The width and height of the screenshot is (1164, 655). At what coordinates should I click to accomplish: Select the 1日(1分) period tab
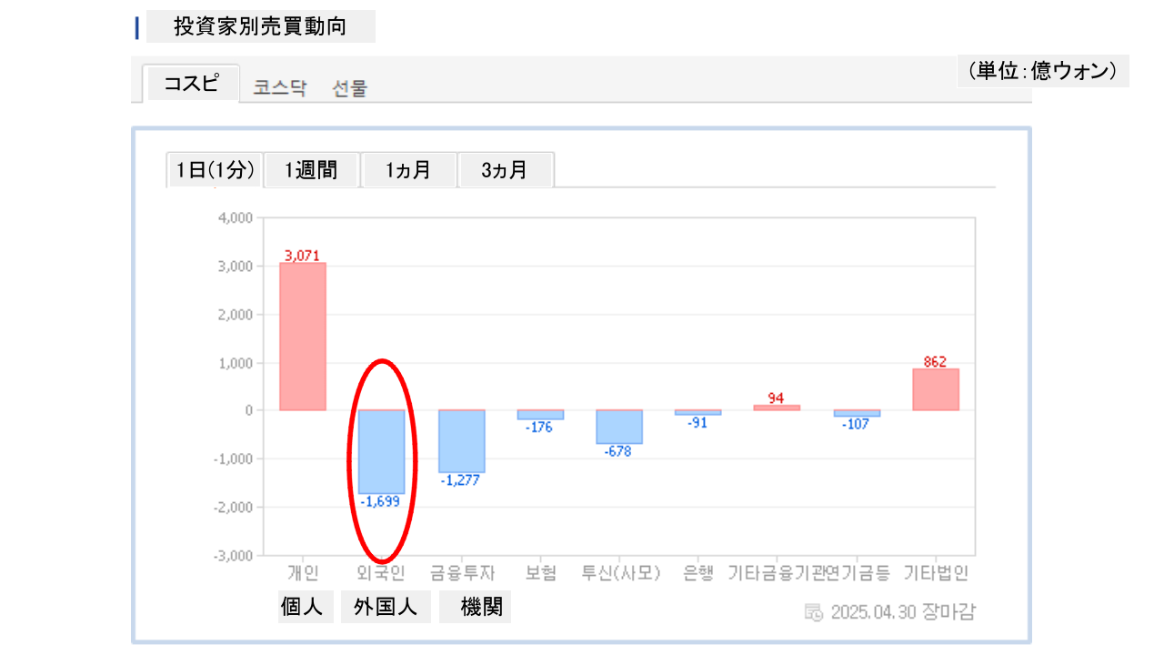tap(216, 170)
